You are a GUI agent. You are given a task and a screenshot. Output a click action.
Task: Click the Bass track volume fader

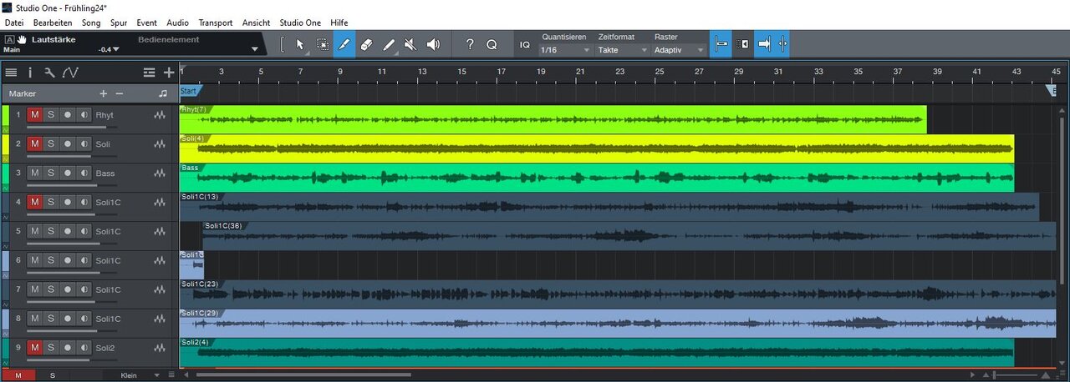(71, 186)
